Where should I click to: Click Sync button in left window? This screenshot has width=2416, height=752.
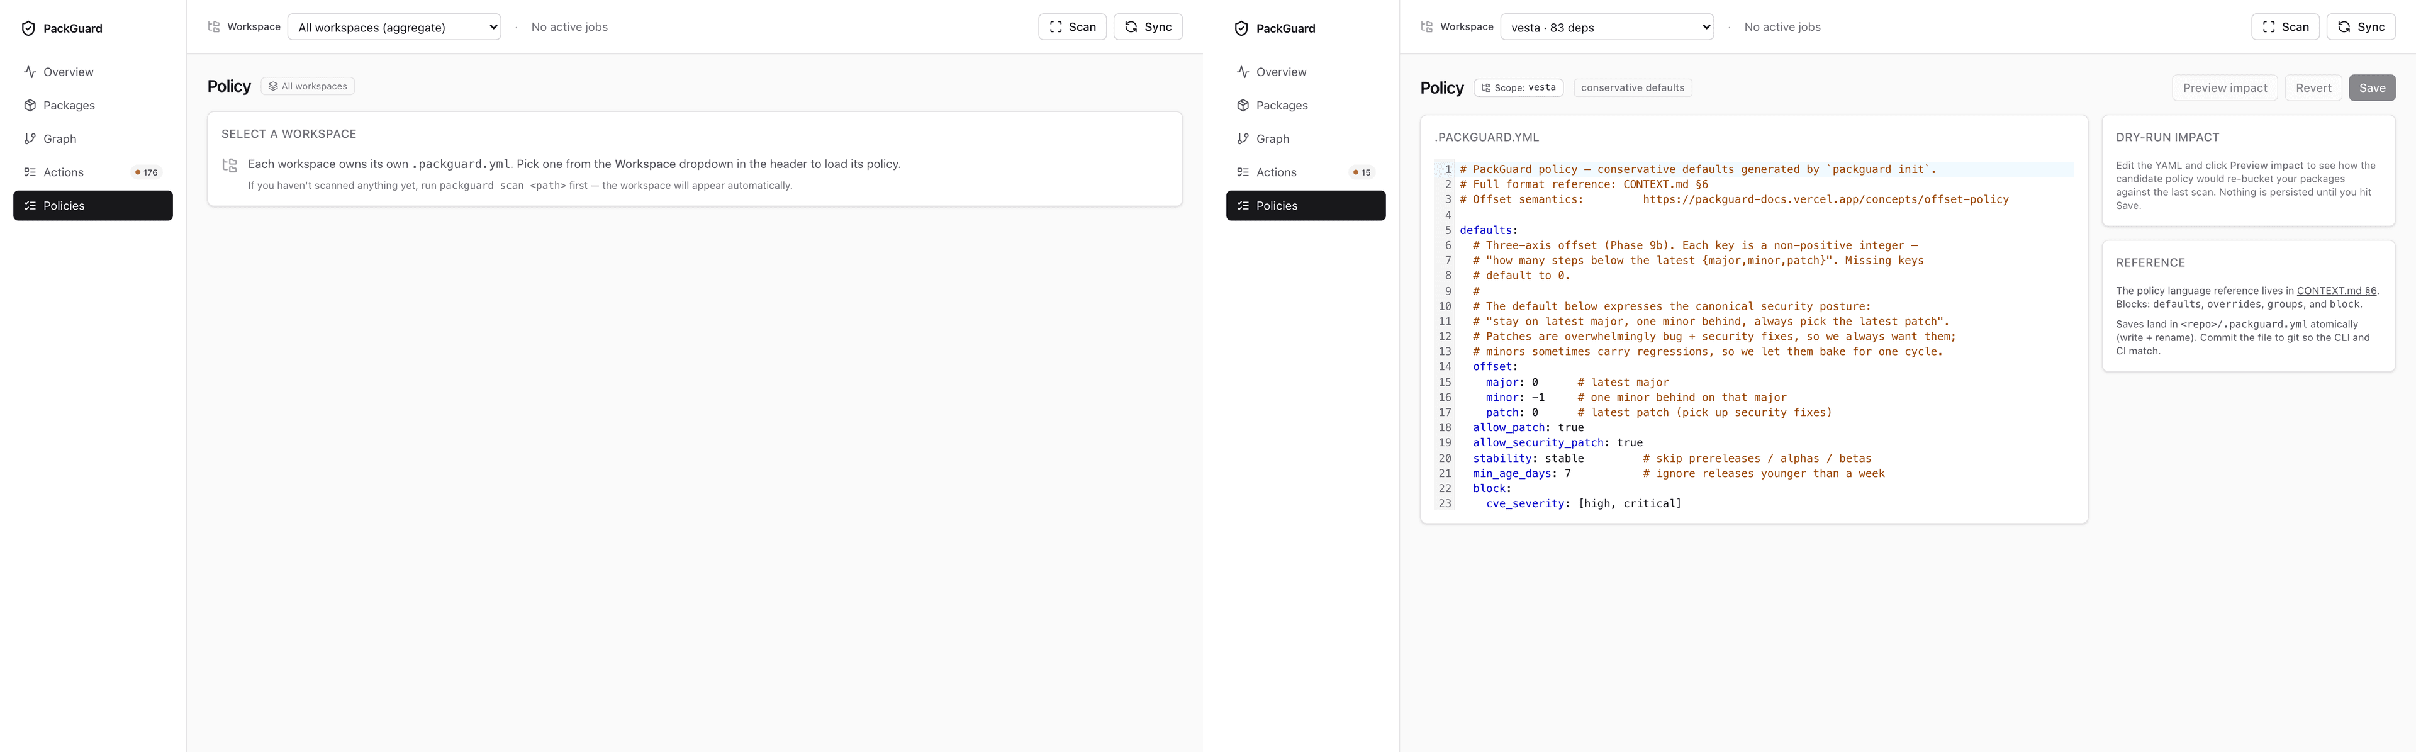point(1148,26)
